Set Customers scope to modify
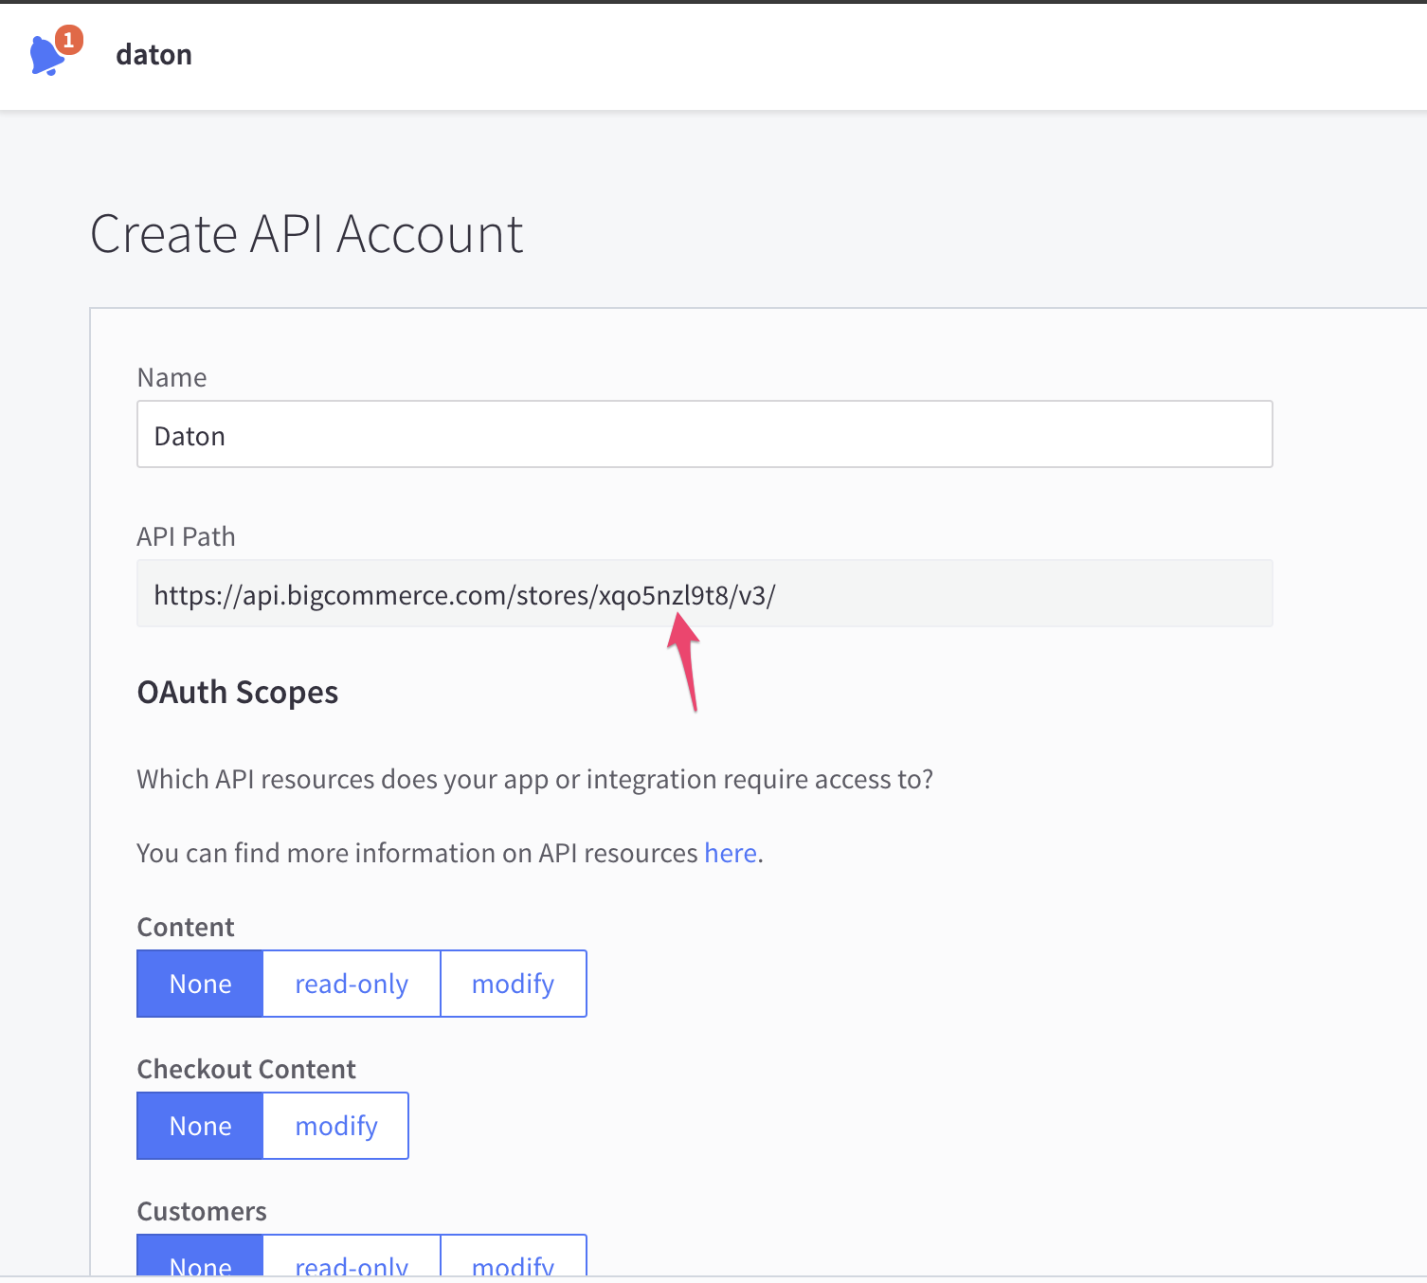This screenshot has height=1283, width=1427. coord(514,1256)
